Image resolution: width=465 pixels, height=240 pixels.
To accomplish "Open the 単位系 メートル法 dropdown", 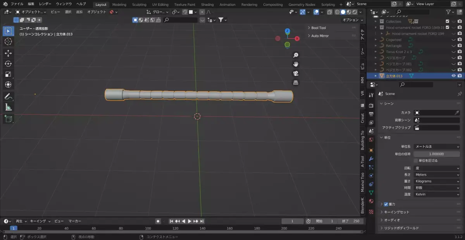I will (x=437, y=147).
